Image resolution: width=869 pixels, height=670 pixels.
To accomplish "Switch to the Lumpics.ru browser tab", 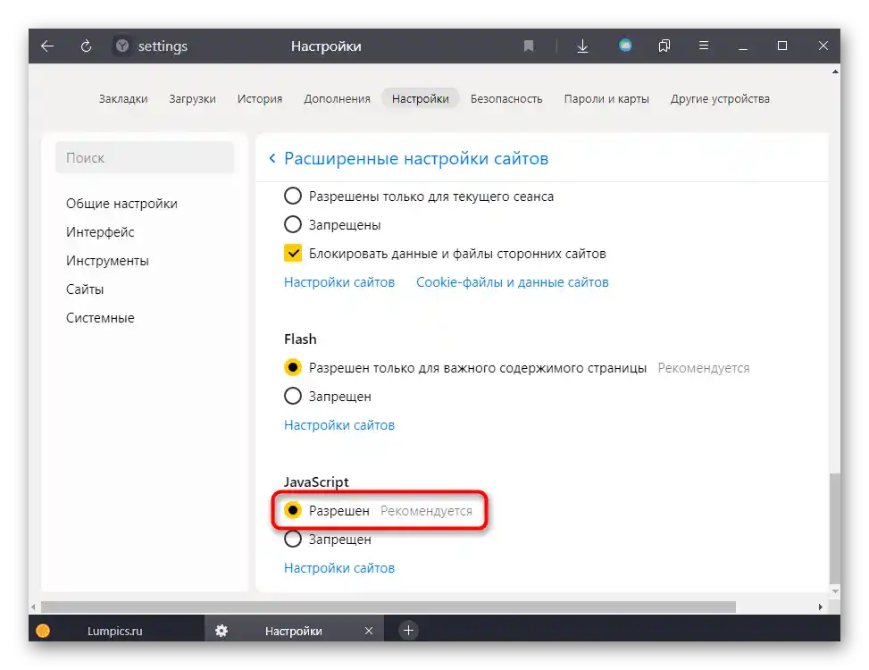I will tap(116, 631).
